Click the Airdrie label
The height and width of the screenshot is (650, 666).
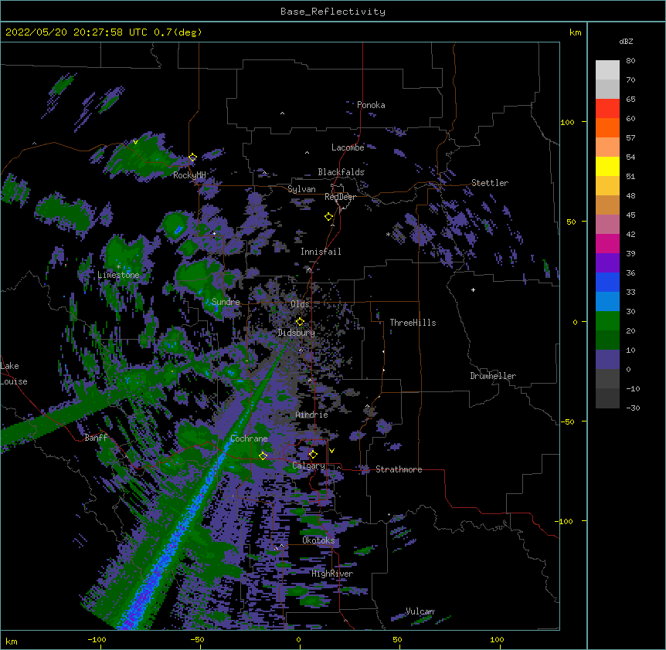click(x=312, y=415)
